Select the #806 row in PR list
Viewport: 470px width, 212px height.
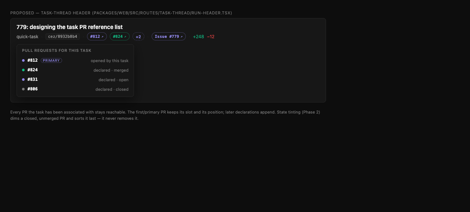coord(75,89)
